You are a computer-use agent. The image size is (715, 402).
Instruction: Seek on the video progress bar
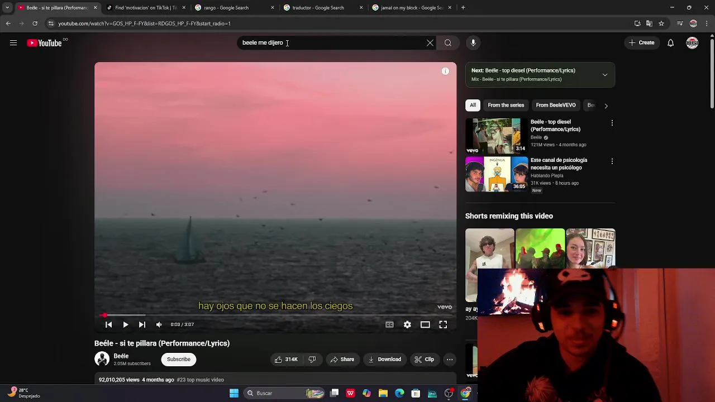(x=275, y=315)
